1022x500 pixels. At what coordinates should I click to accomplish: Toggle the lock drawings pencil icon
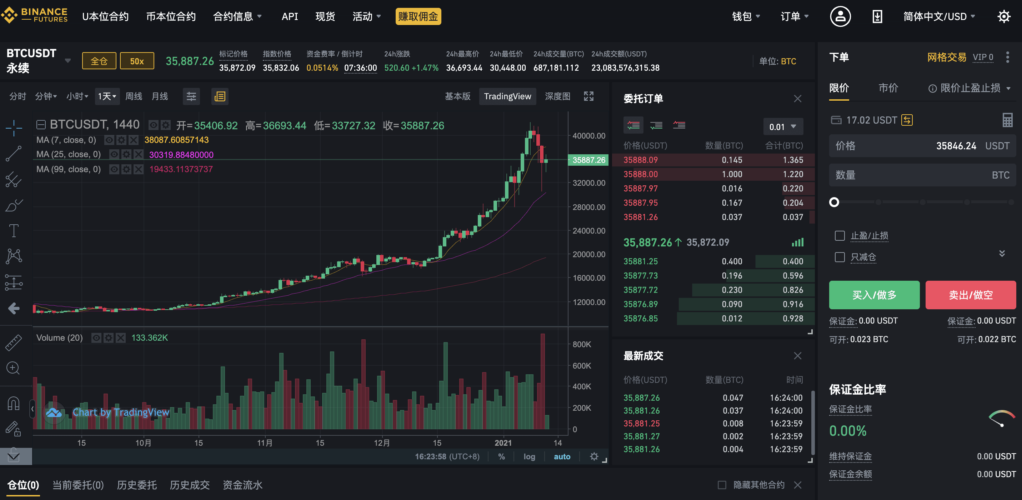click(x=14, y=429)
